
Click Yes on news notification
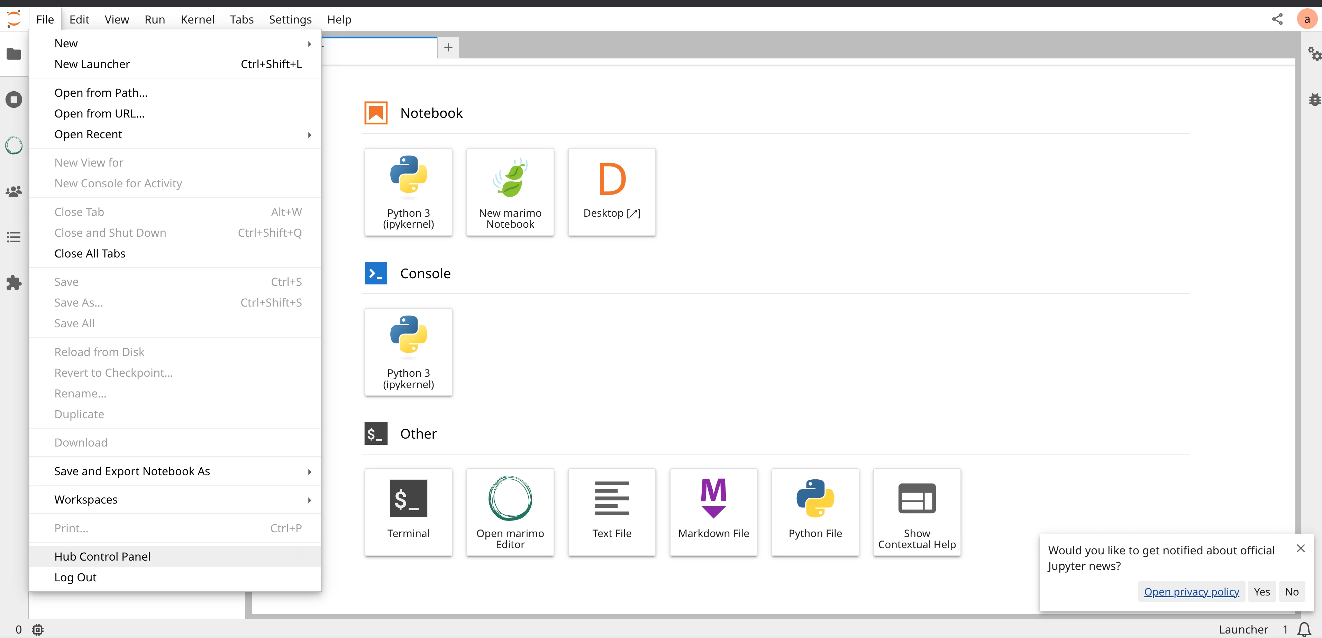pos(1262,592)
